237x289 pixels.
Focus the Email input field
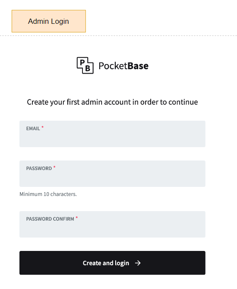112,134
